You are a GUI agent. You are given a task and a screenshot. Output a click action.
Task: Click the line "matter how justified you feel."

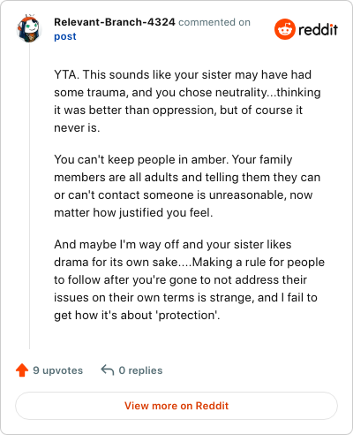click(x=133, y=213)
